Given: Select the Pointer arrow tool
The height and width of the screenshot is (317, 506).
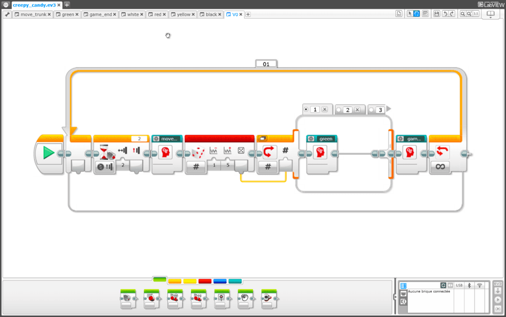Looking at the screenshot, I should coord(410,14).
